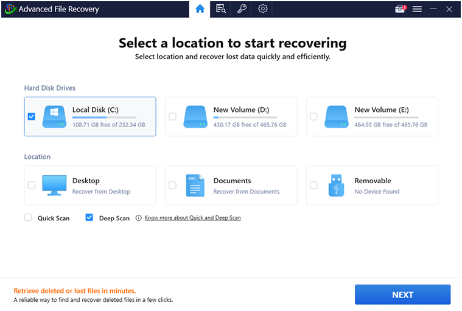Select the New Volume (D:) label
The width and height of the screenshot is (462, 311).
pos(241,110)
